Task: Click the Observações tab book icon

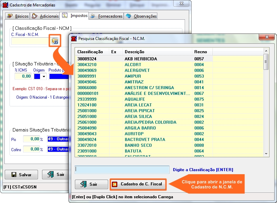Action: (128, 16)
